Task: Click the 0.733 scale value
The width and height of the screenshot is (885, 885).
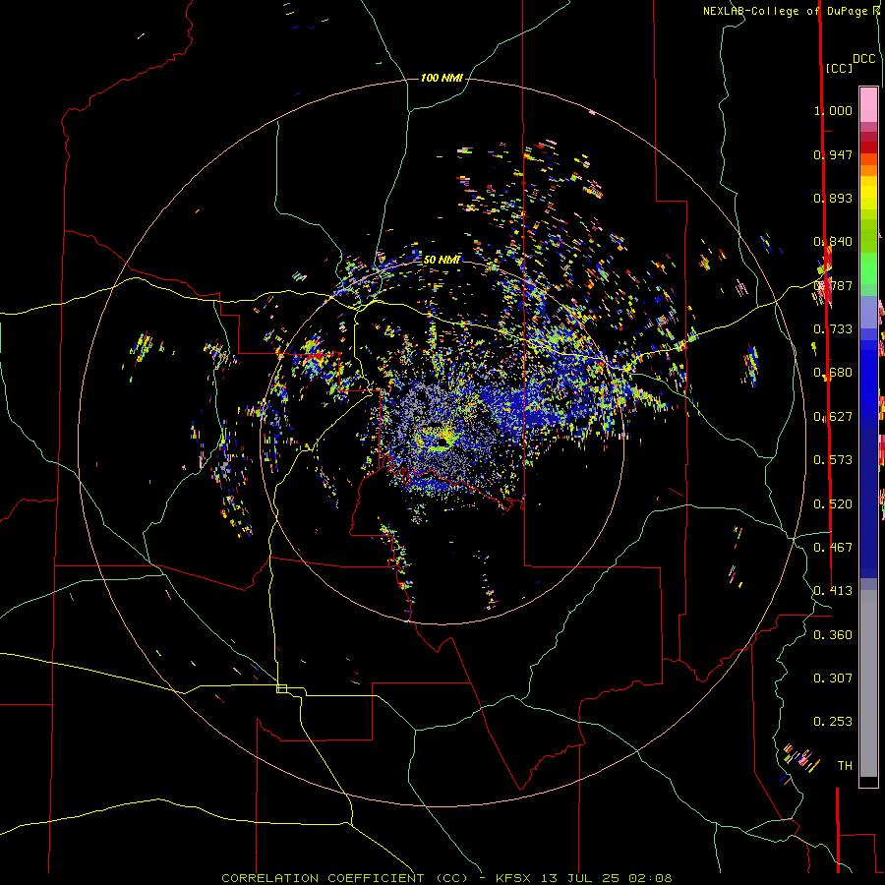Action: (x=833, y=329)
